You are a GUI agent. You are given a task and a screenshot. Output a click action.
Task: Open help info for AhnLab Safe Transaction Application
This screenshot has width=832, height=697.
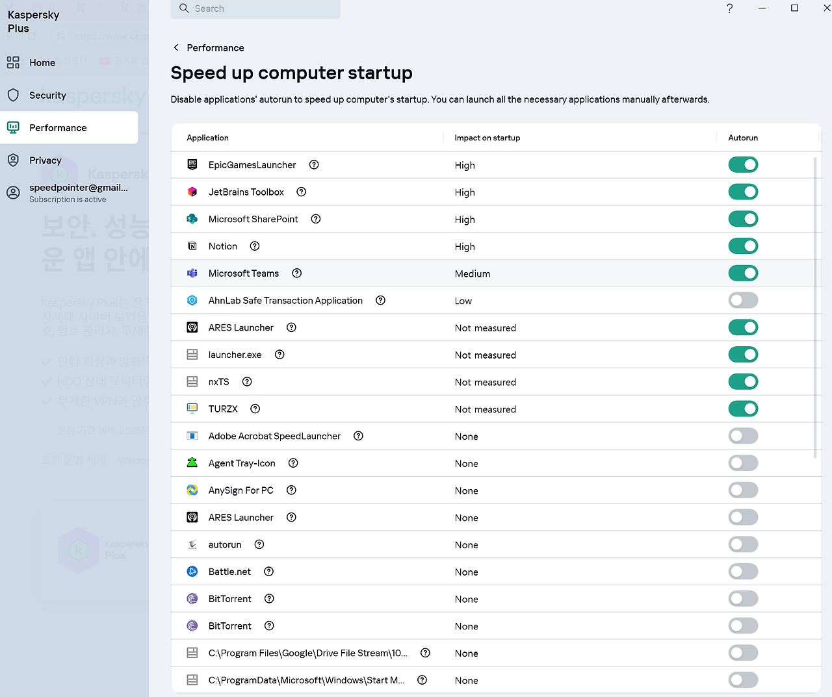coord(381,301)
